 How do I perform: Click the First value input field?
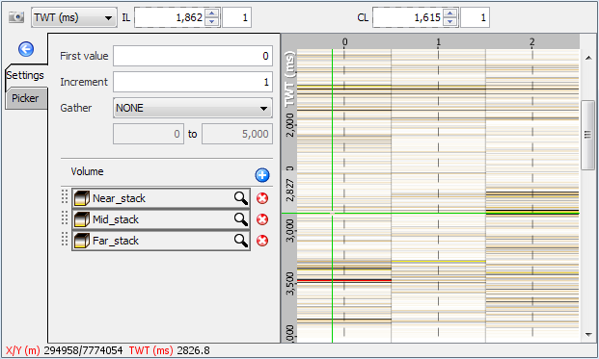pyautogui.click(x=193, y=56)
